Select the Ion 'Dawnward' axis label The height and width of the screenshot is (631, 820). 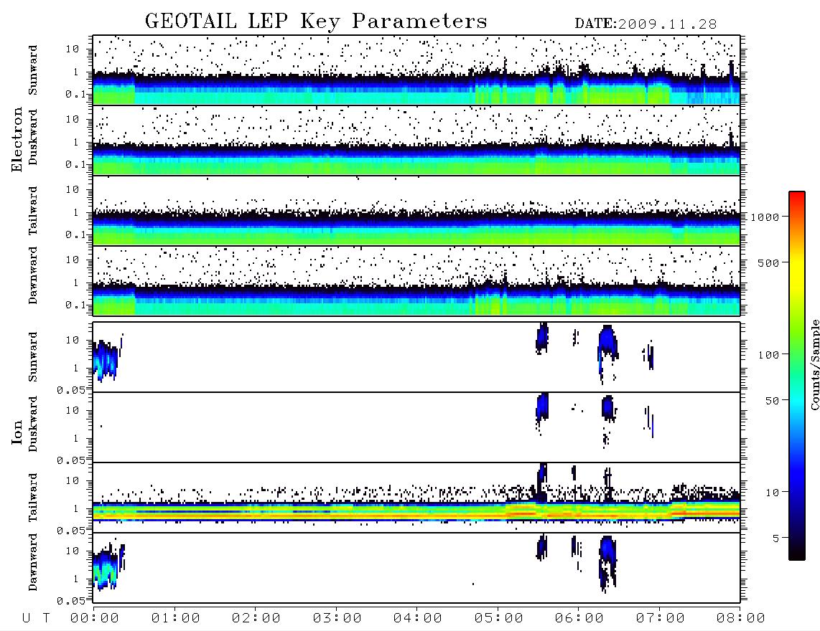[x=33, y=562]
